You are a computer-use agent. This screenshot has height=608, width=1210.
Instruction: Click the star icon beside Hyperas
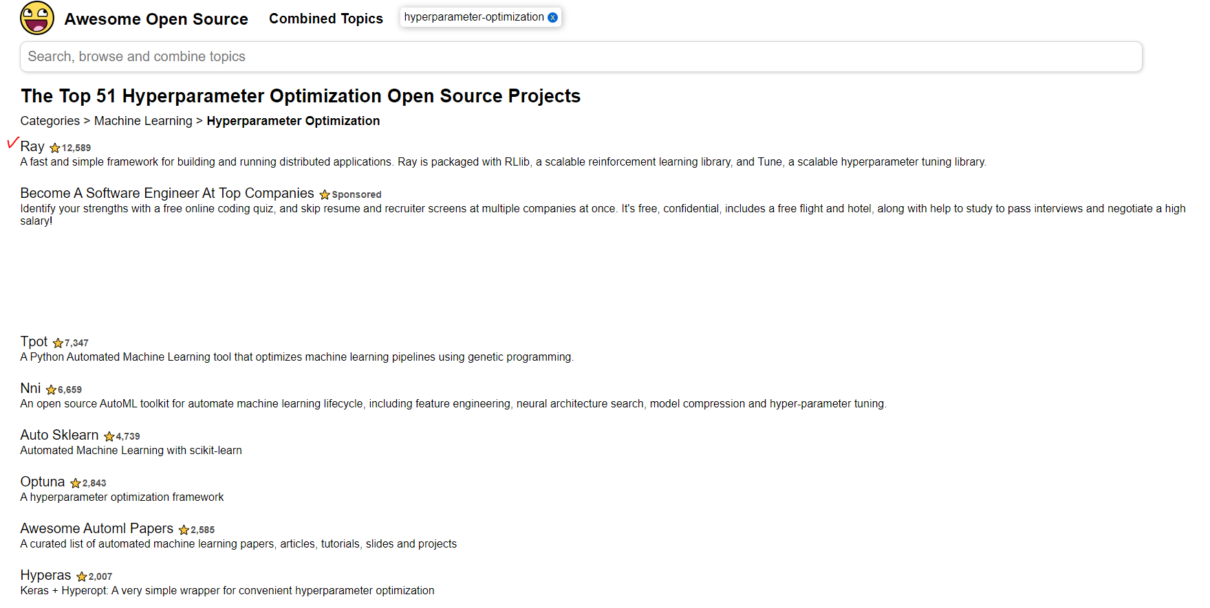pyautogui.click(x=81, y=577)
